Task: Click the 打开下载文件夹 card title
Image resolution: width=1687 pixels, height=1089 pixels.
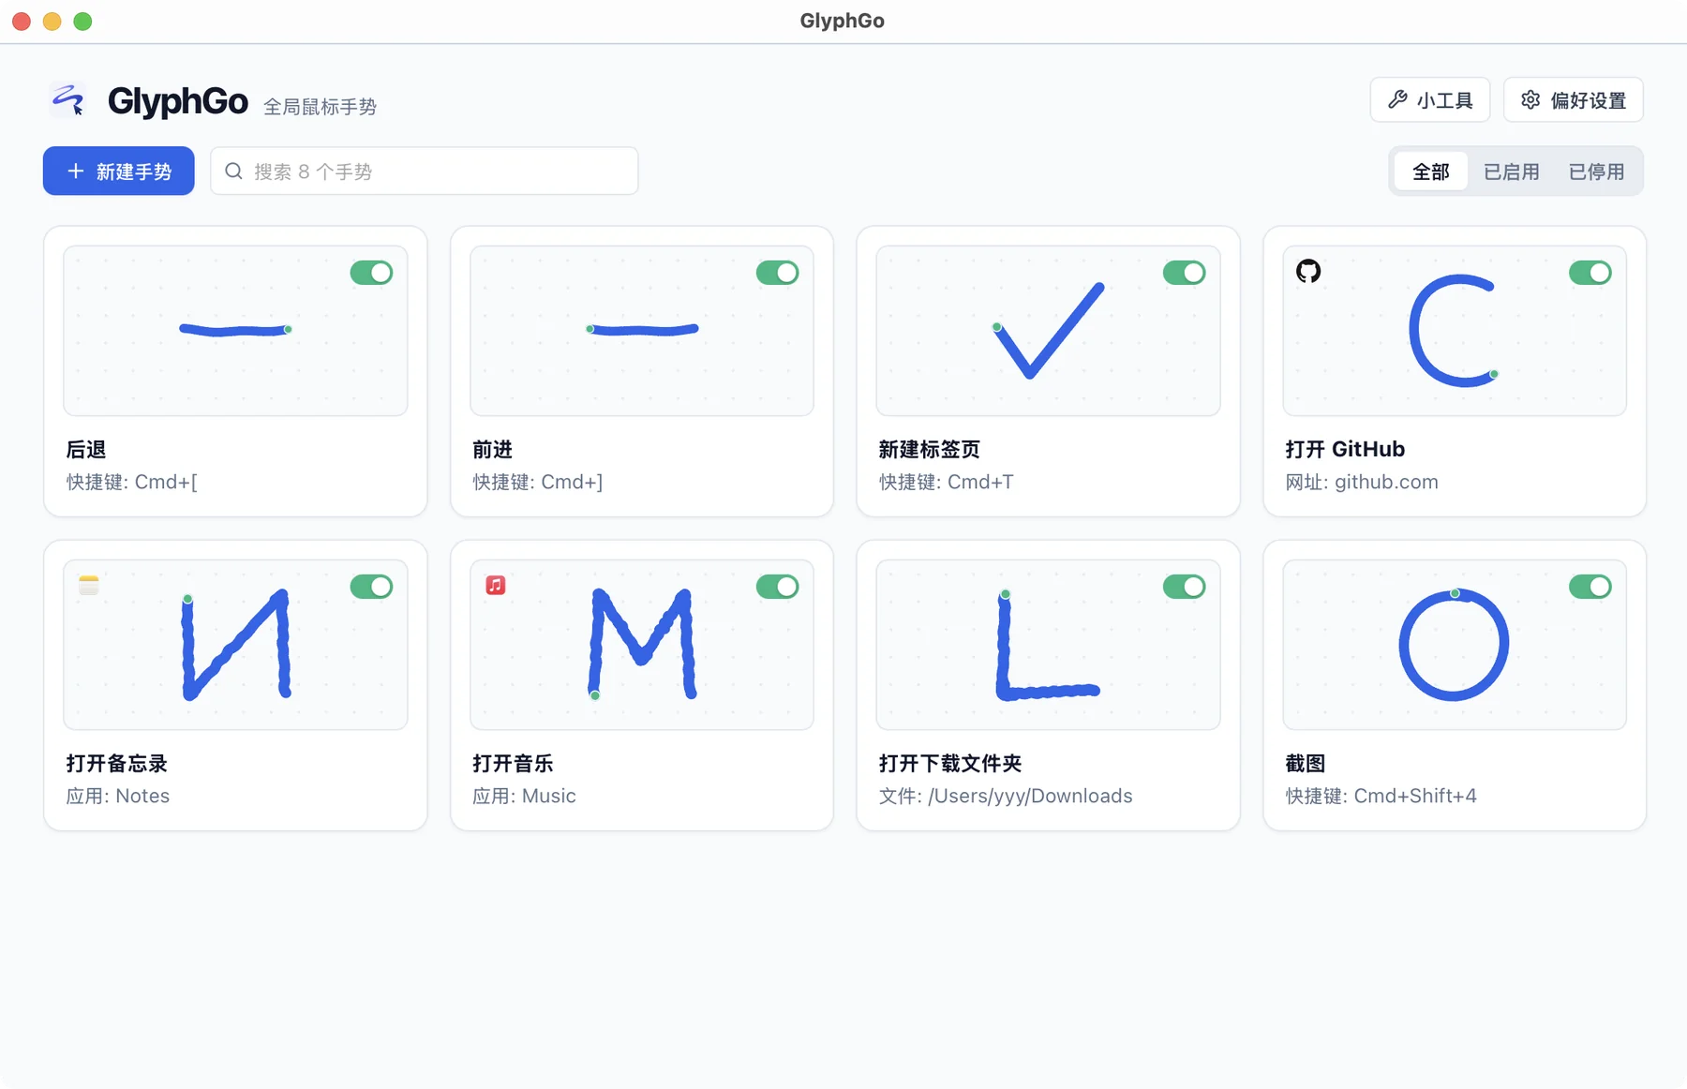Action: click(x=950, y=763)
